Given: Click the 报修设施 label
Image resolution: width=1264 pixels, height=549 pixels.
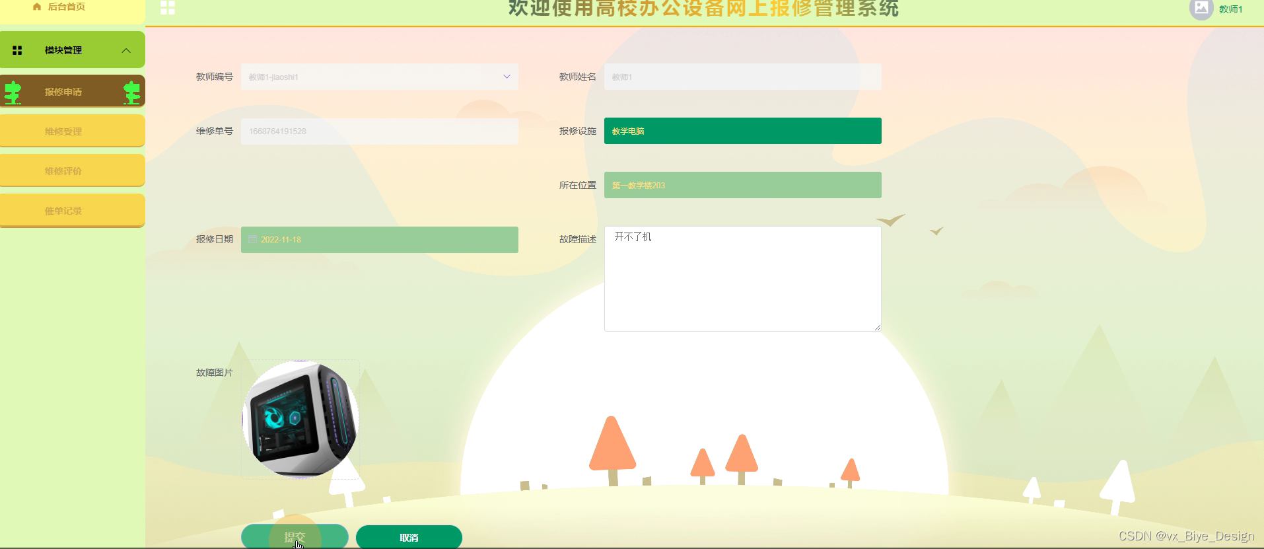Looking at the screenshot, I should coord(578,131).
